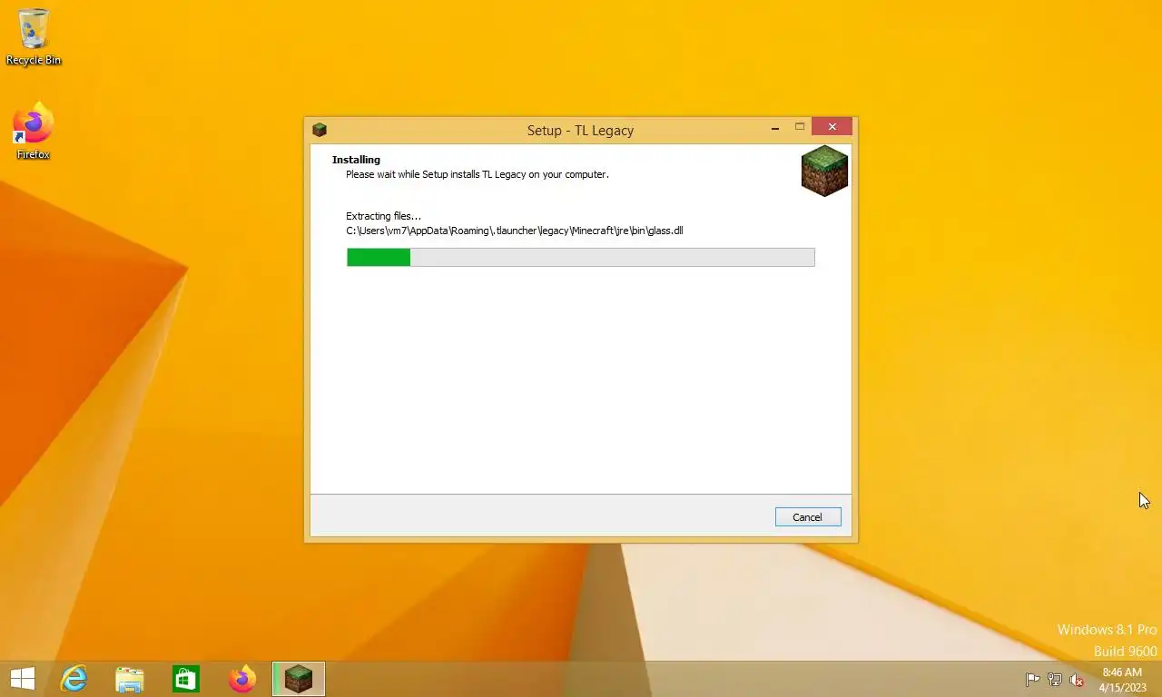Image resolution: width=1162 pixels, height=697 pixels.
Task: Click the 'Extracting files...' status text
Action: [383, 216]
